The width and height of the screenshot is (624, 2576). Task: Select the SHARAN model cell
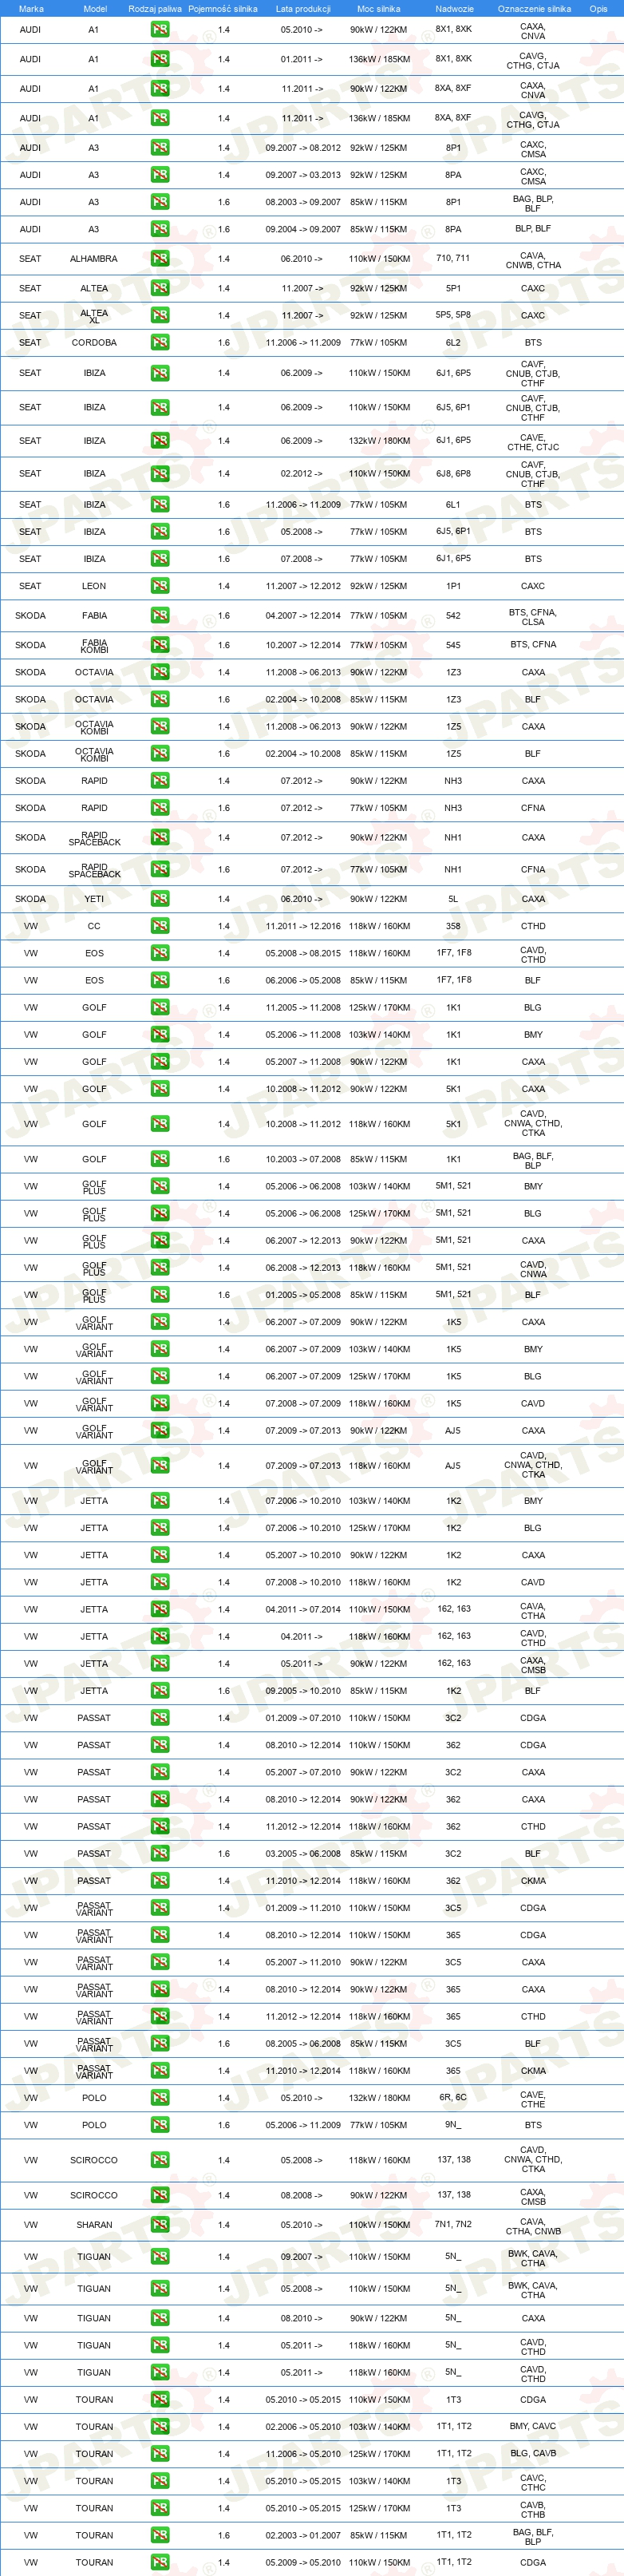pyautogui.click(x=94, y=2225)
